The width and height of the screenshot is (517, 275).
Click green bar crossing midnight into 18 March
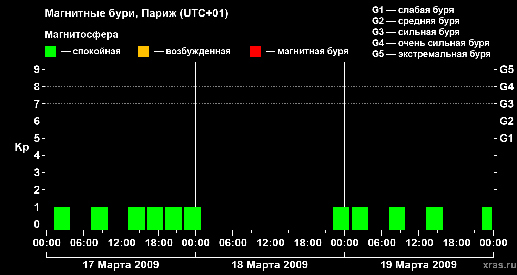pyautogui.click(x=192, y=218)
